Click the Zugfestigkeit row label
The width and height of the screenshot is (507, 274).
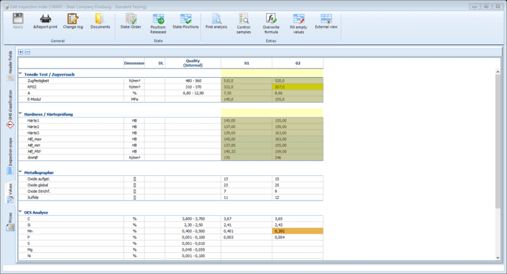coord(38,81)
